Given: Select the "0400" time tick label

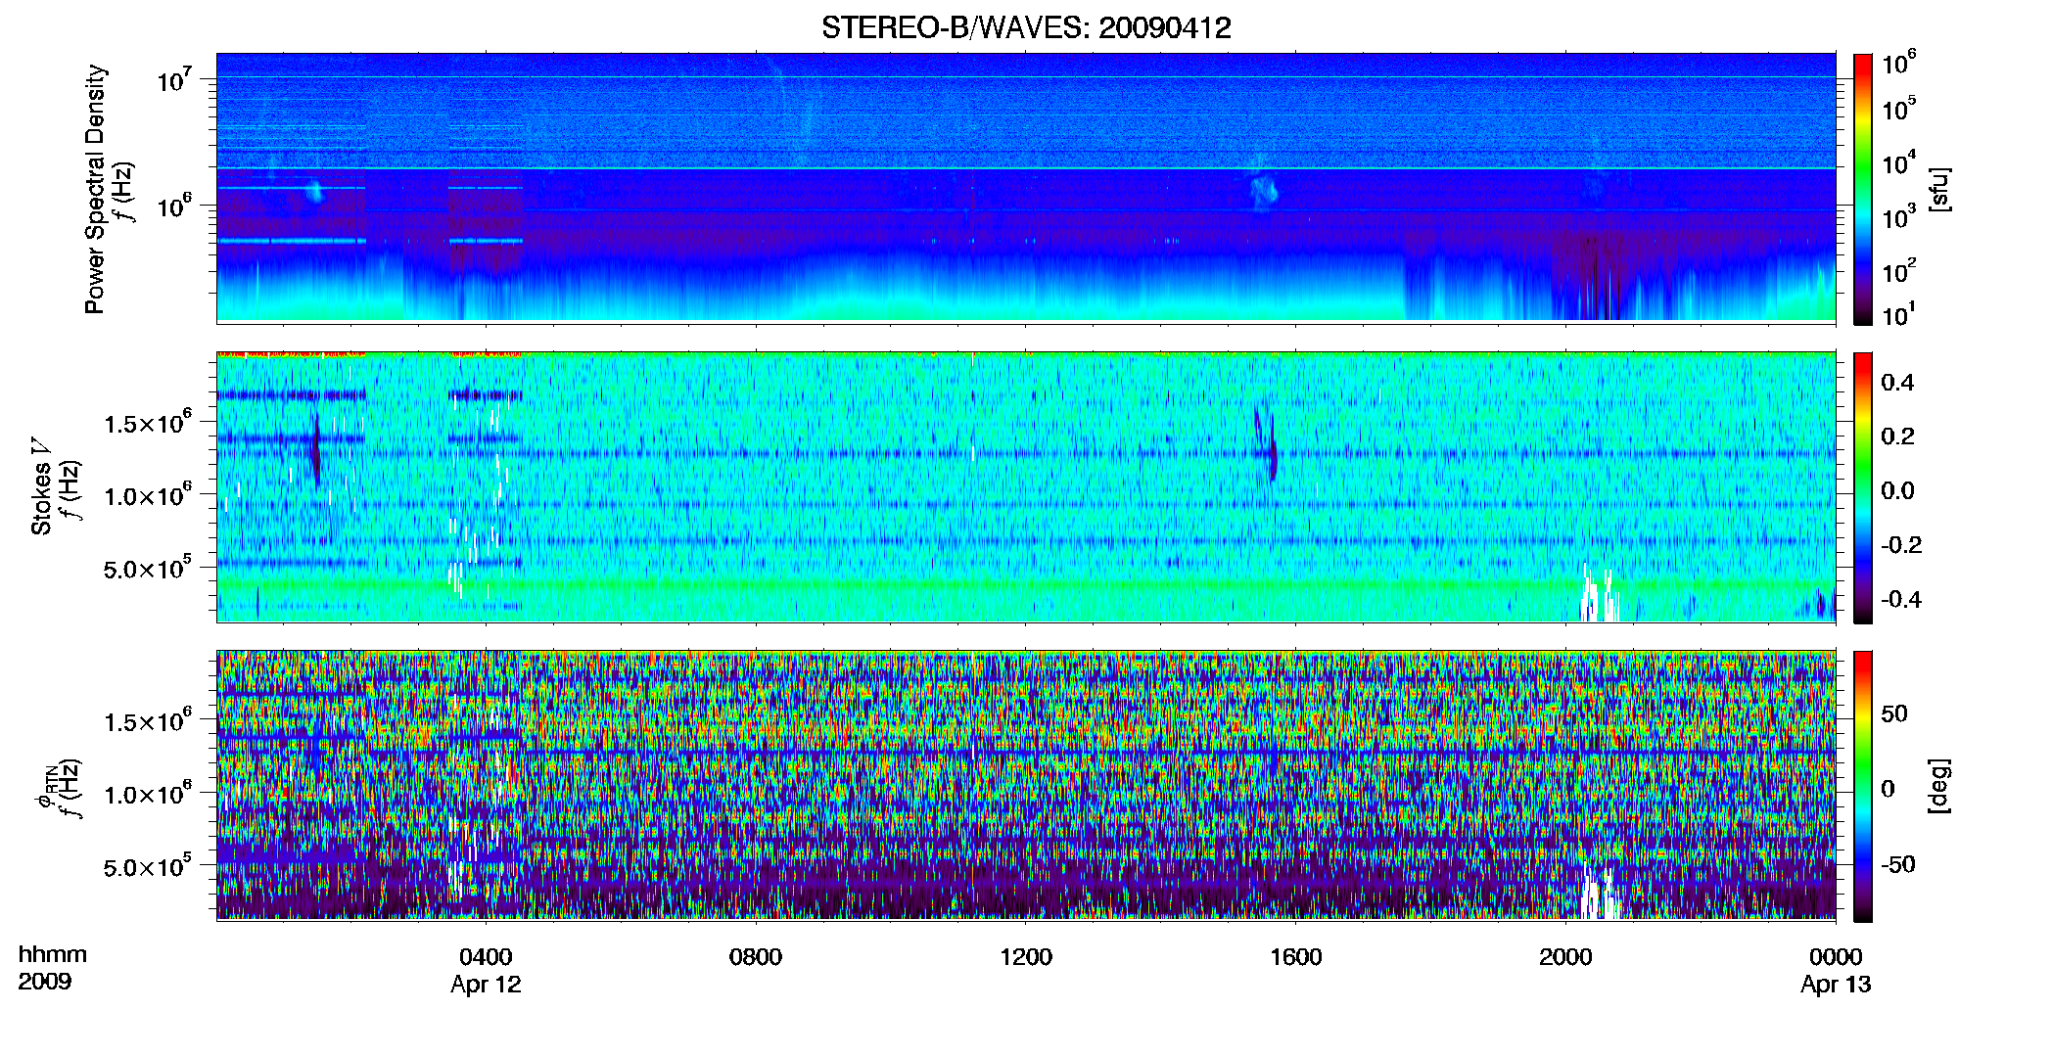Looking at the screenshot, I should 486,956.
